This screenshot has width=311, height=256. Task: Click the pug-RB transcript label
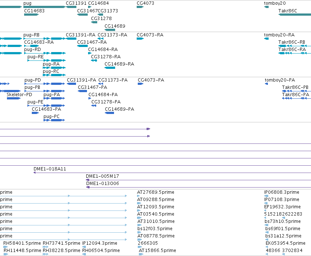(31, 35)
